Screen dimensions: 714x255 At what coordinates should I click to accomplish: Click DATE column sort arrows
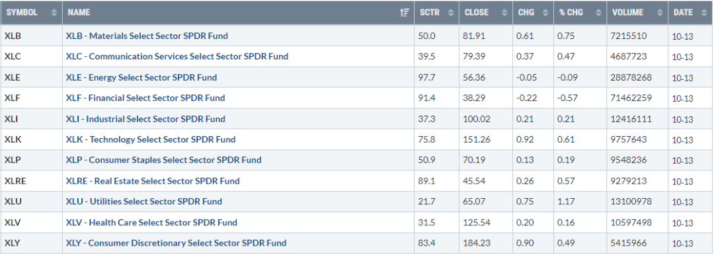(x=704, y=13)
